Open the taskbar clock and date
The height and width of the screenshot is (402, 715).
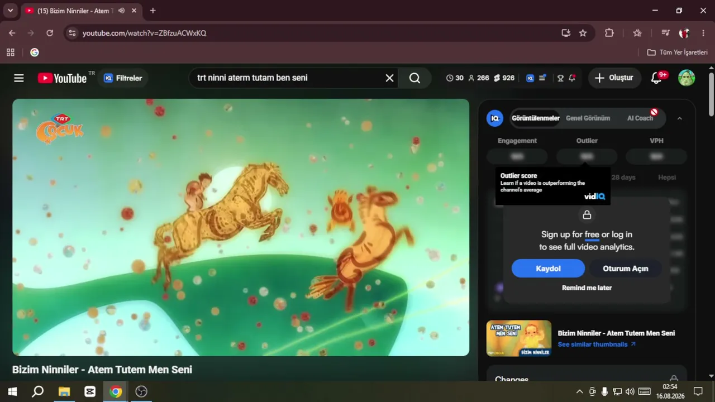click(670, 391)
